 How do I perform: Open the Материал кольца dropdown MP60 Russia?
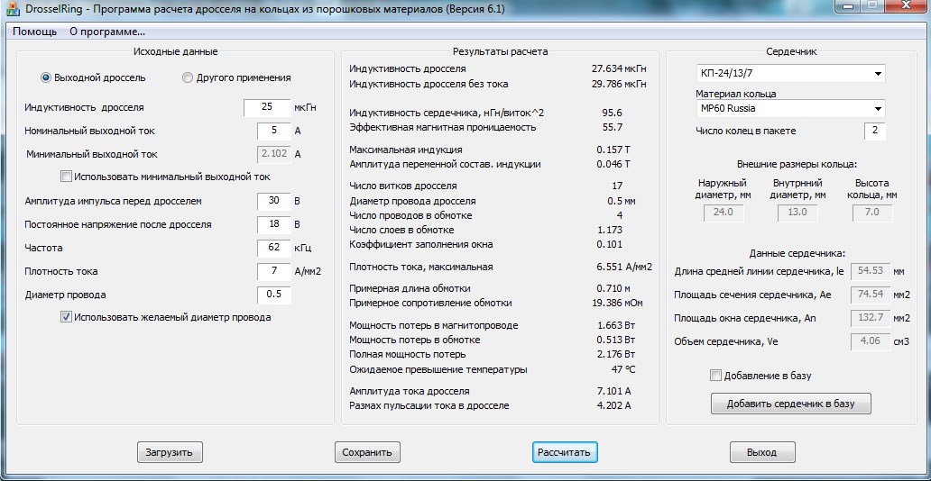click(x=790, y=108)
